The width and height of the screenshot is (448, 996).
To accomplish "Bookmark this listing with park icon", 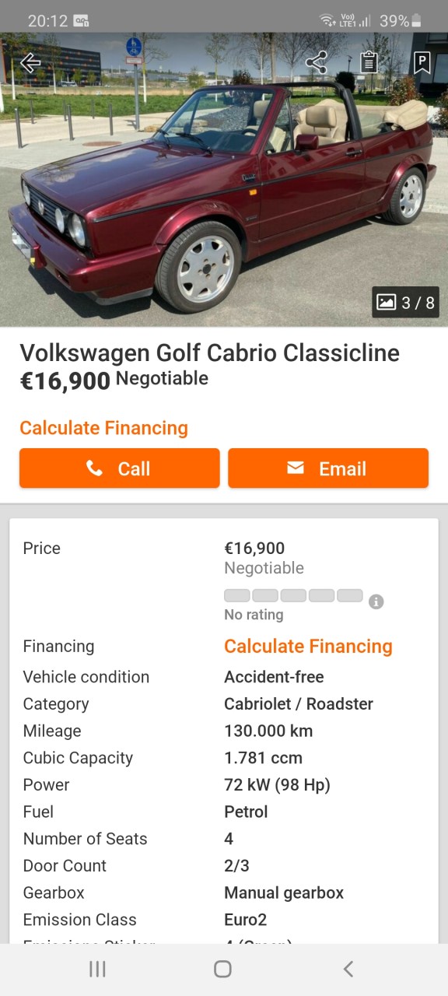I will tap(422, 62).
